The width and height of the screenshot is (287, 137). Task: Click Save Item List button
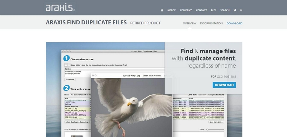(x=216, y=122)
